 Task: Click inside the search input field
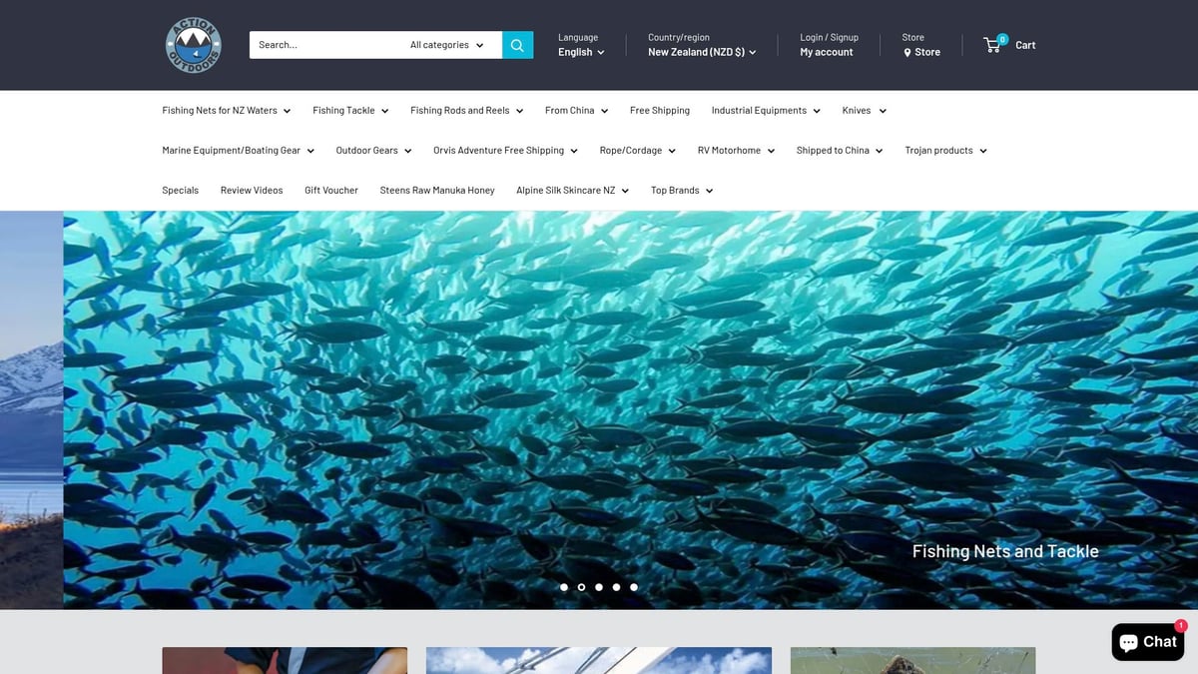coord(319,44)
